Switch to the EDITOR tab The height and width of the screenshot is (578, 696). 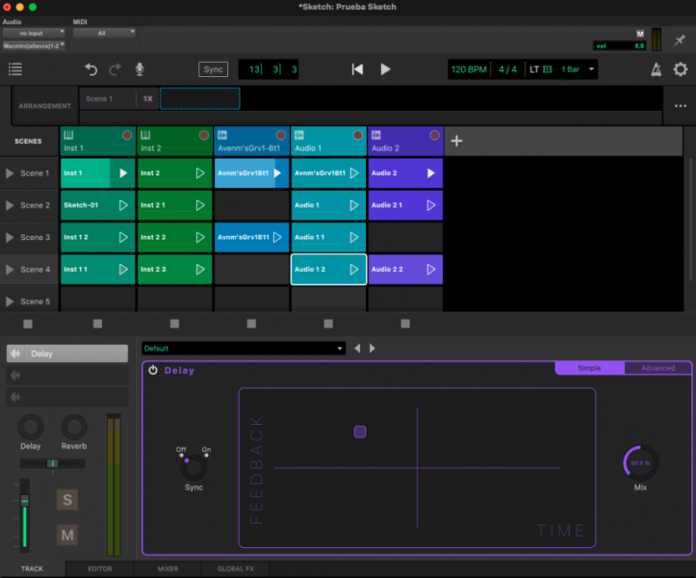[100, 568]
